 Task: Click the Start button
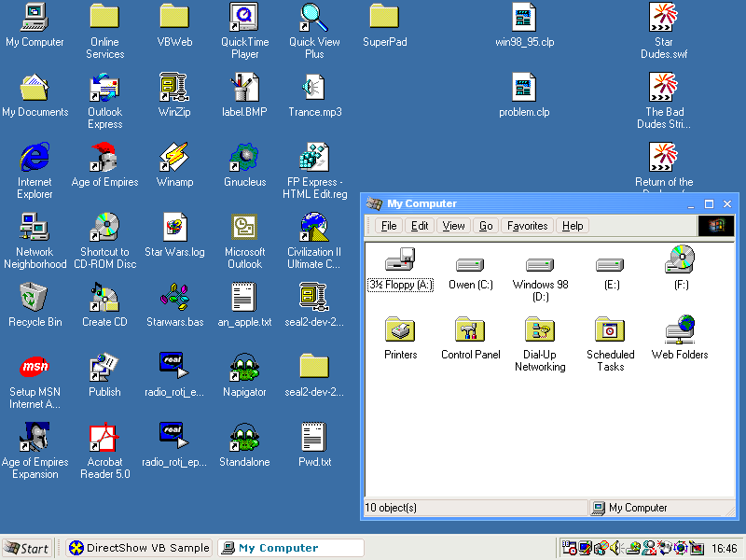click(27, 548)
